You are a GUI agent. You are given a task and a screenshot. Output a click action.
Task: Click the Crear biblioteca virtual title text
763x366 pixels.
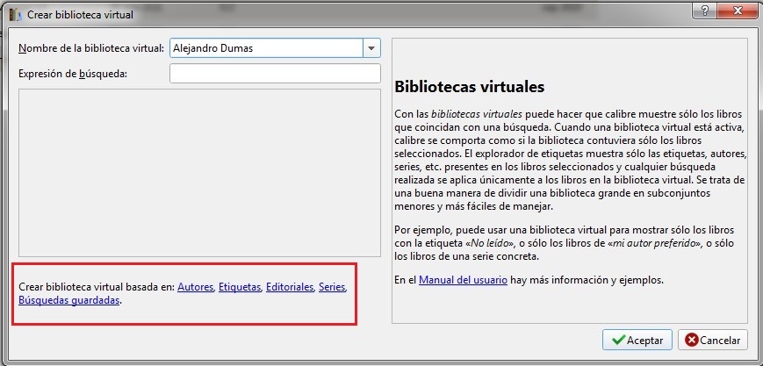80,14
